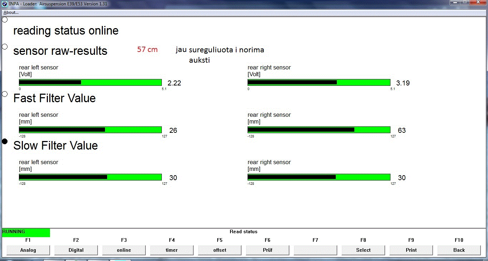
Task: Open the F5 offset function
Action: (220, 250)
